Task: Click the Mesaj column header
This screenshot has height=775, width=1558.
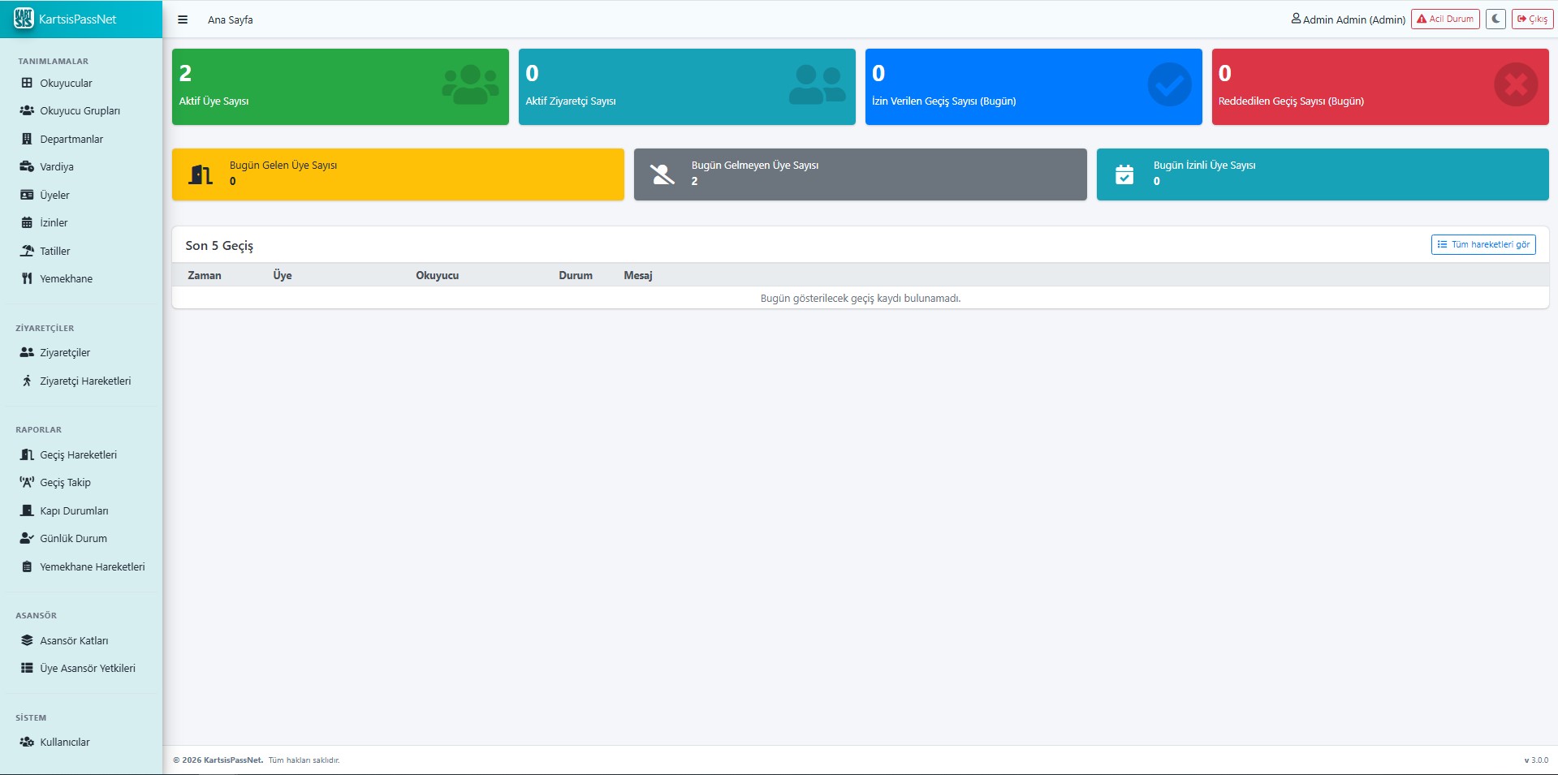Action: point(638,275)
